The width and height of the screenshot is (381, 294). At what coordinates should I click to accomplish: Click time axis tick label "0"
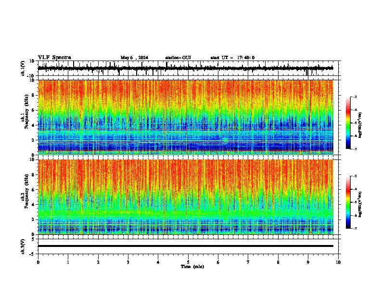point(38,262)
